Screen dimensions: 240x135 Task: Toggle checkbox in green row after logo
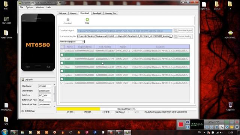pos(62,71)
